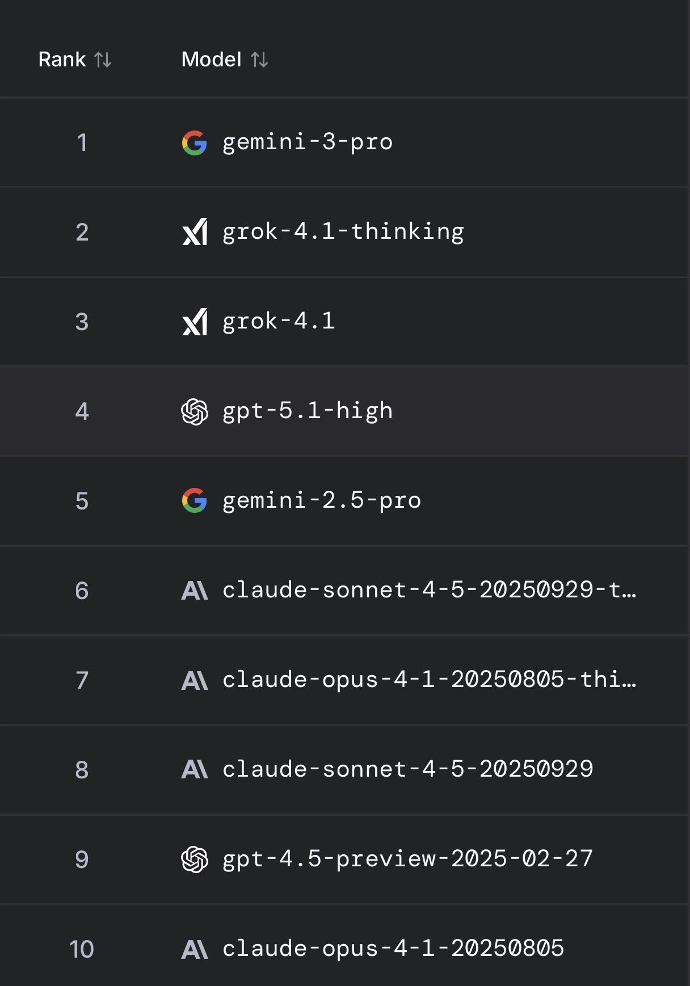The height and width of the screenshot is (986, 690).
Task: Click the OpenAI logo beside gpt-5.1-high
Action: tap(195, 411)
